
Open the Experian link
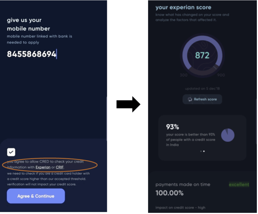tap(43, 167)
